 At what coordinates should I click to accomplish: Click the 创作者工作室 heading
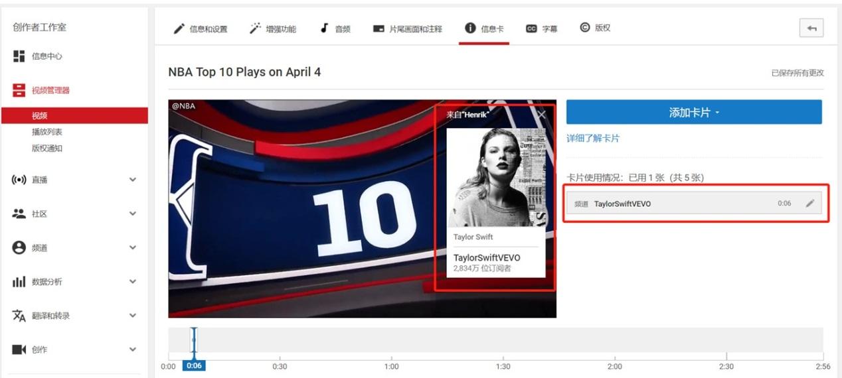tap(39, 27)
